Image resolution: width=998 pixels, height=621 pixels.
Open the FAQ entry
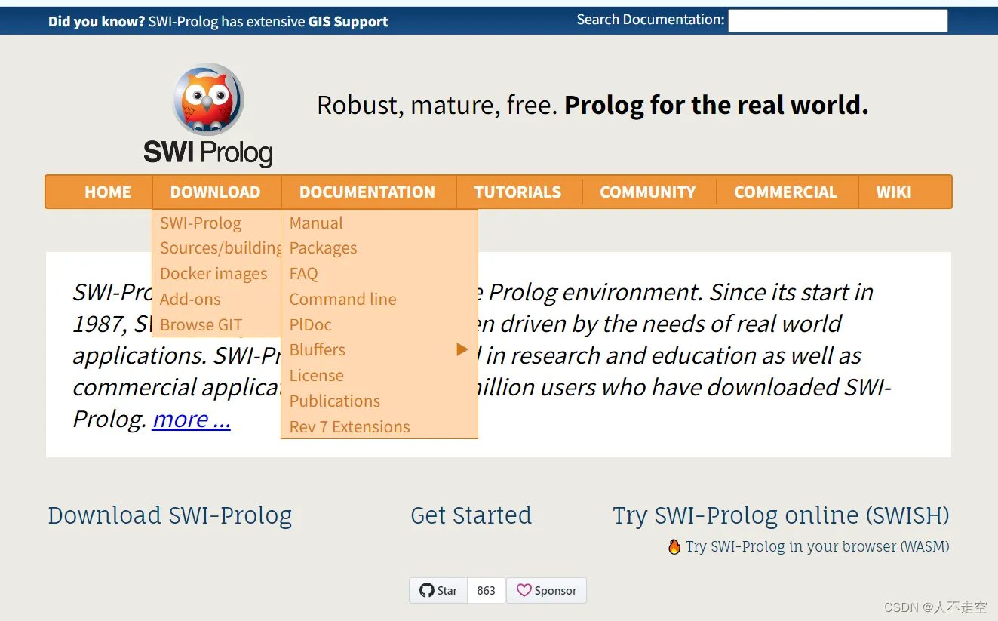(303, 273)
